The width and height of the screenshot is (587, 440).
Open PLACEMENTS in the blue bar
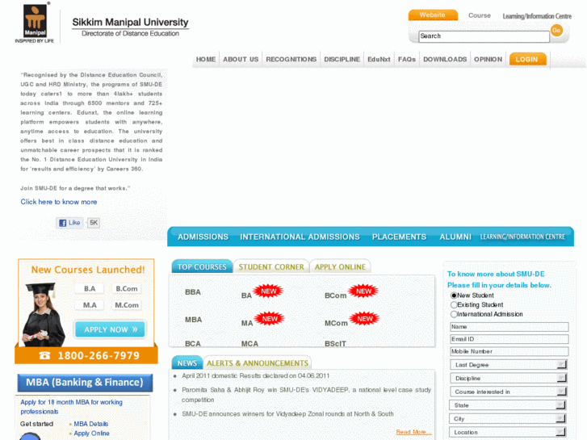[399, 237]
